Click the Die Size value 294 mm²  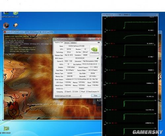[x=85, y=52]
